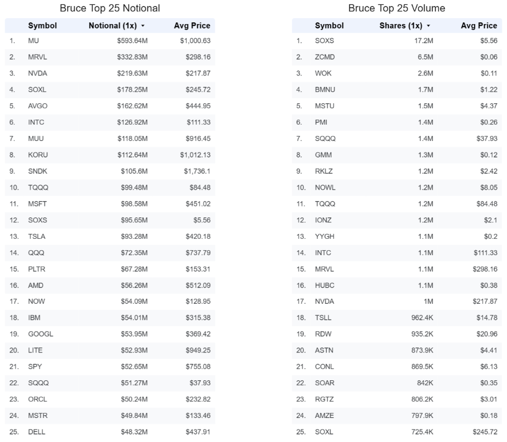Select the MRVL $332.83M notional row

[x=110, y=57]
